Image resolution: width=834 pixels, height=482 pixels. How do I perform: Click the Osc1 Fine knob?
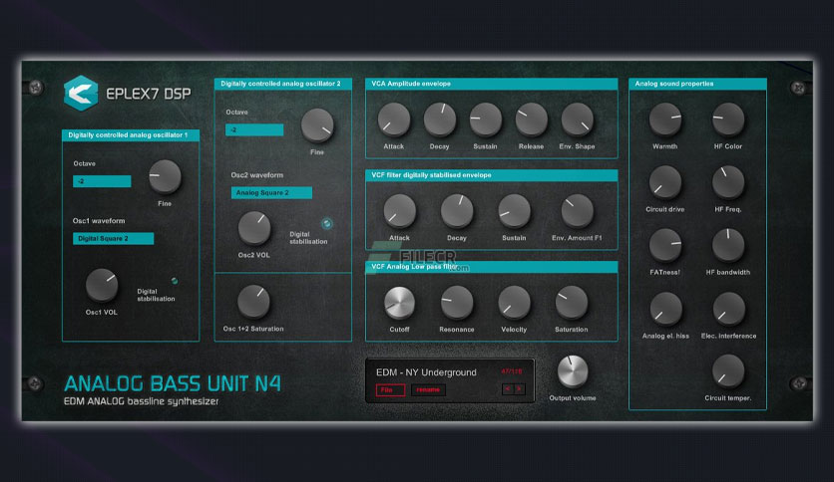165,177
